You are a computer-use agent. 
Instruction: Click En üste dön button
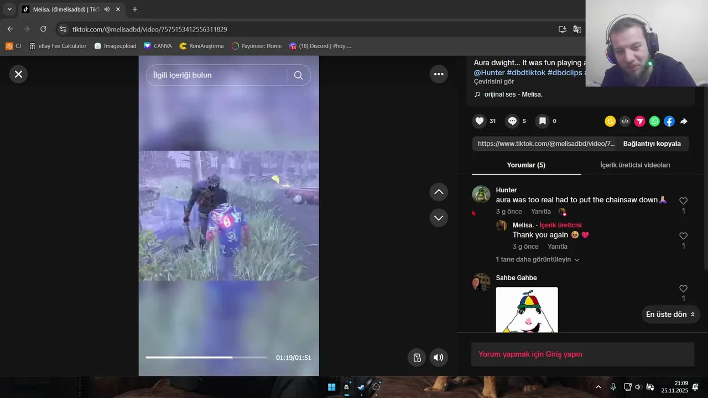[x=670, y=315]
